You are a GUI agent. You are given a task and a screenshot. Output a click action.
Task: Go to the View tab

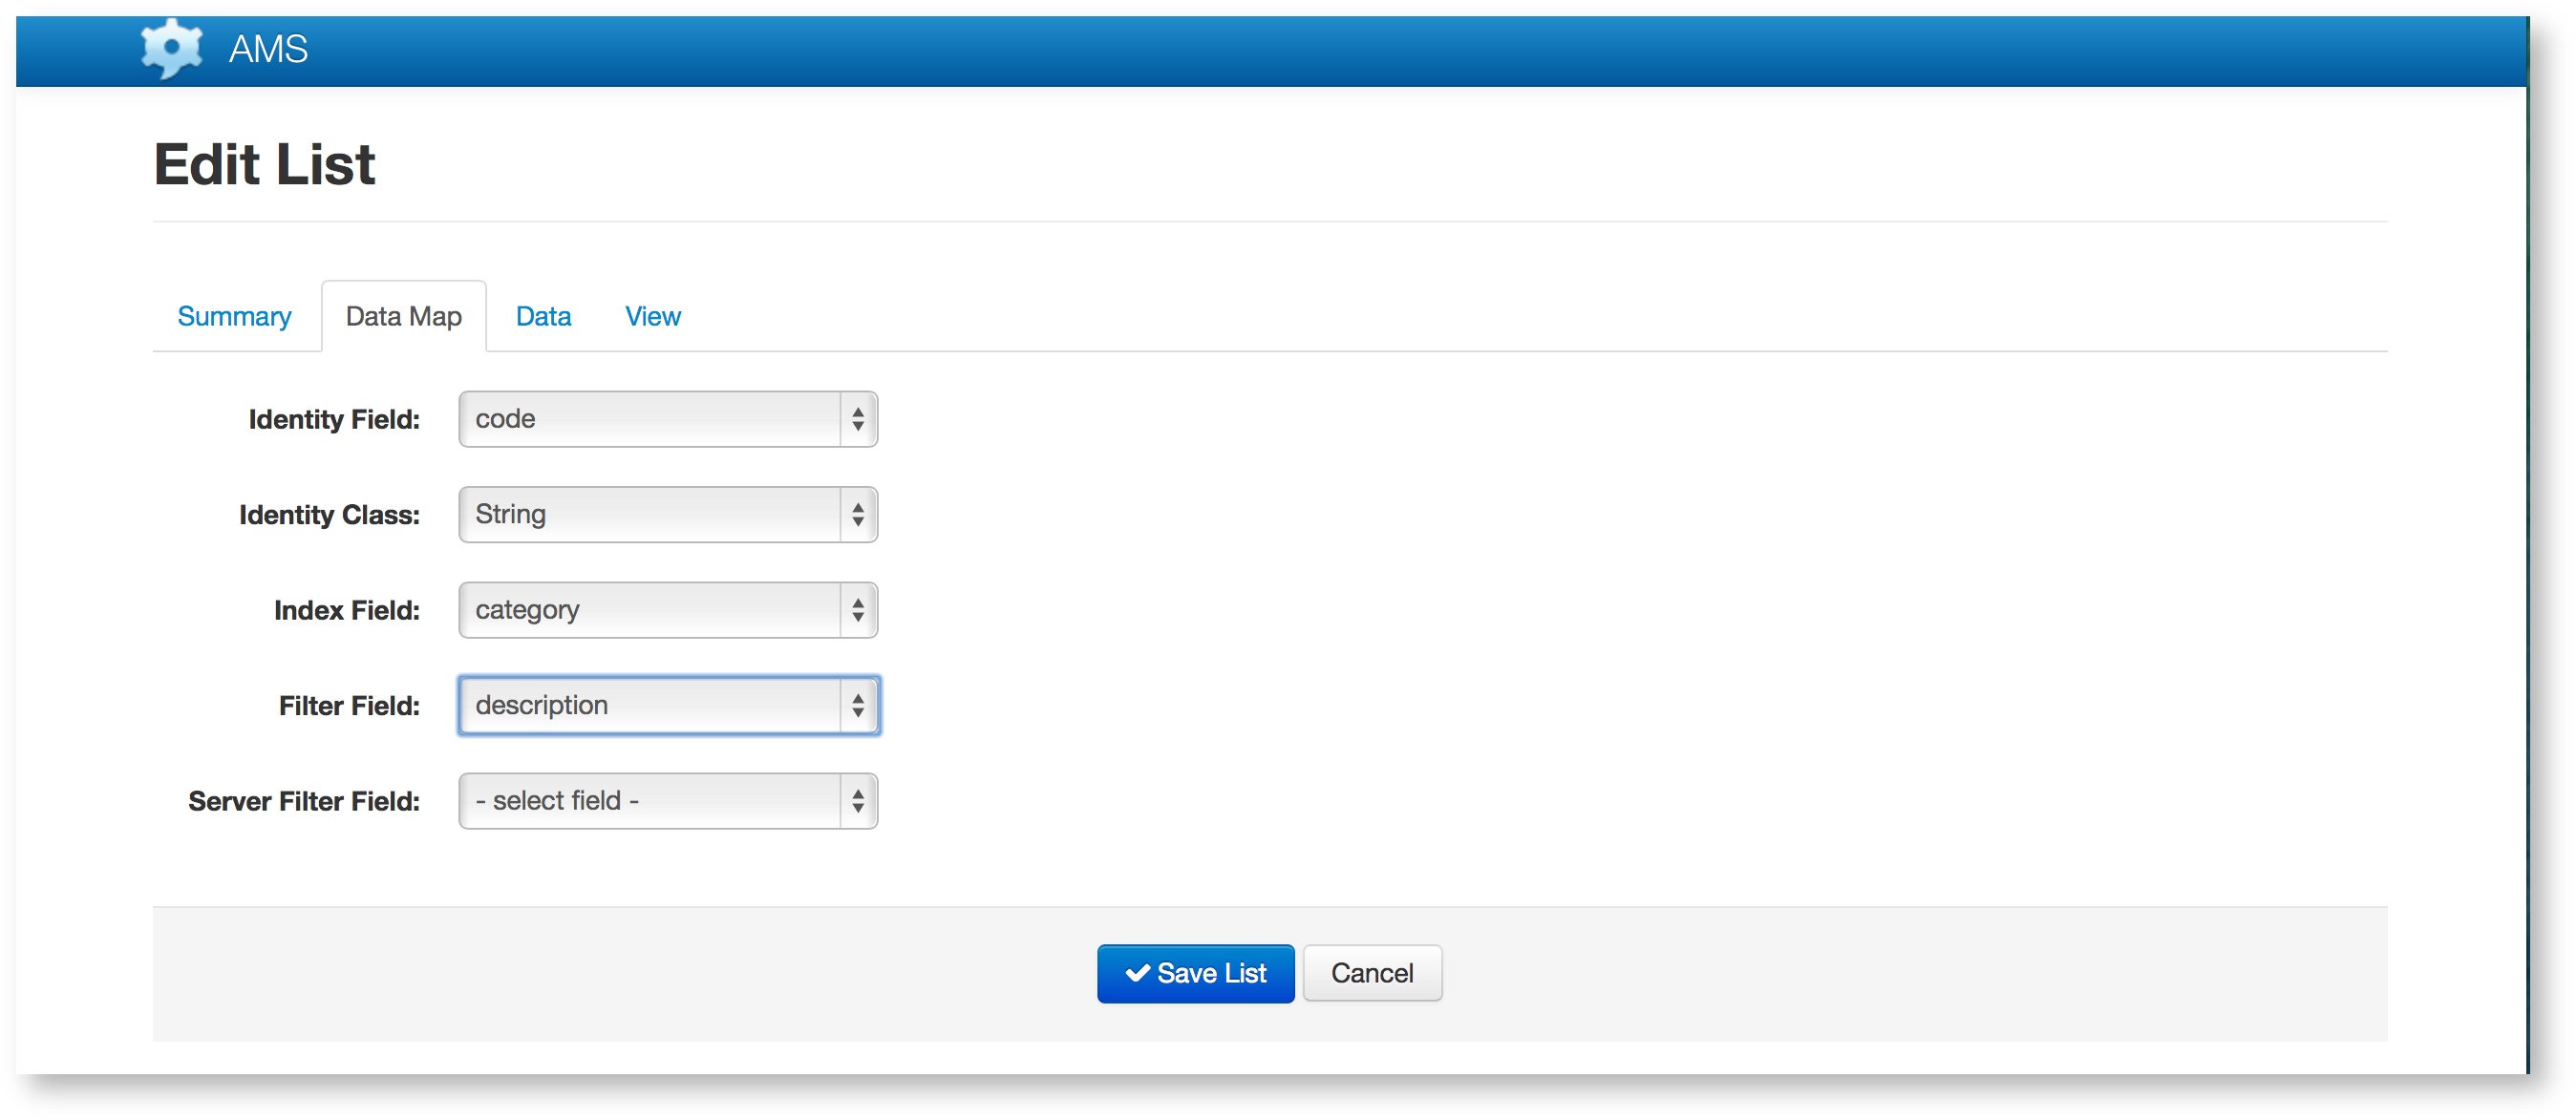pos(652,317)
